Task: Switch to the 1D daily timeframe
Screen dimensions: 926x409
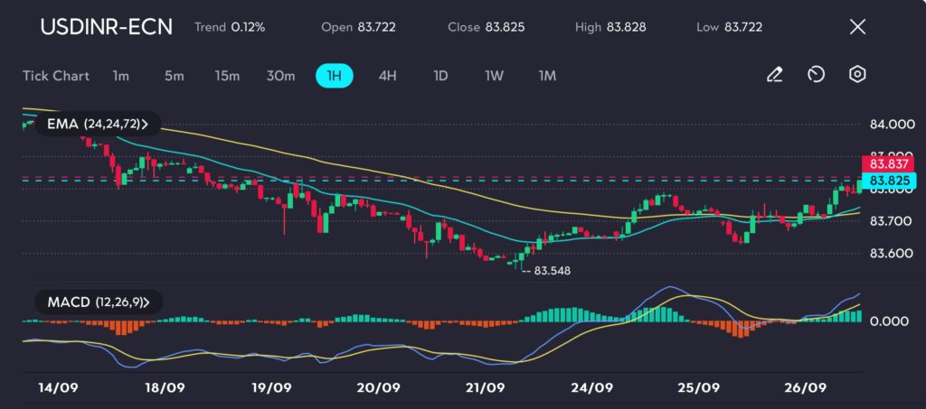Action: point(440,76)
